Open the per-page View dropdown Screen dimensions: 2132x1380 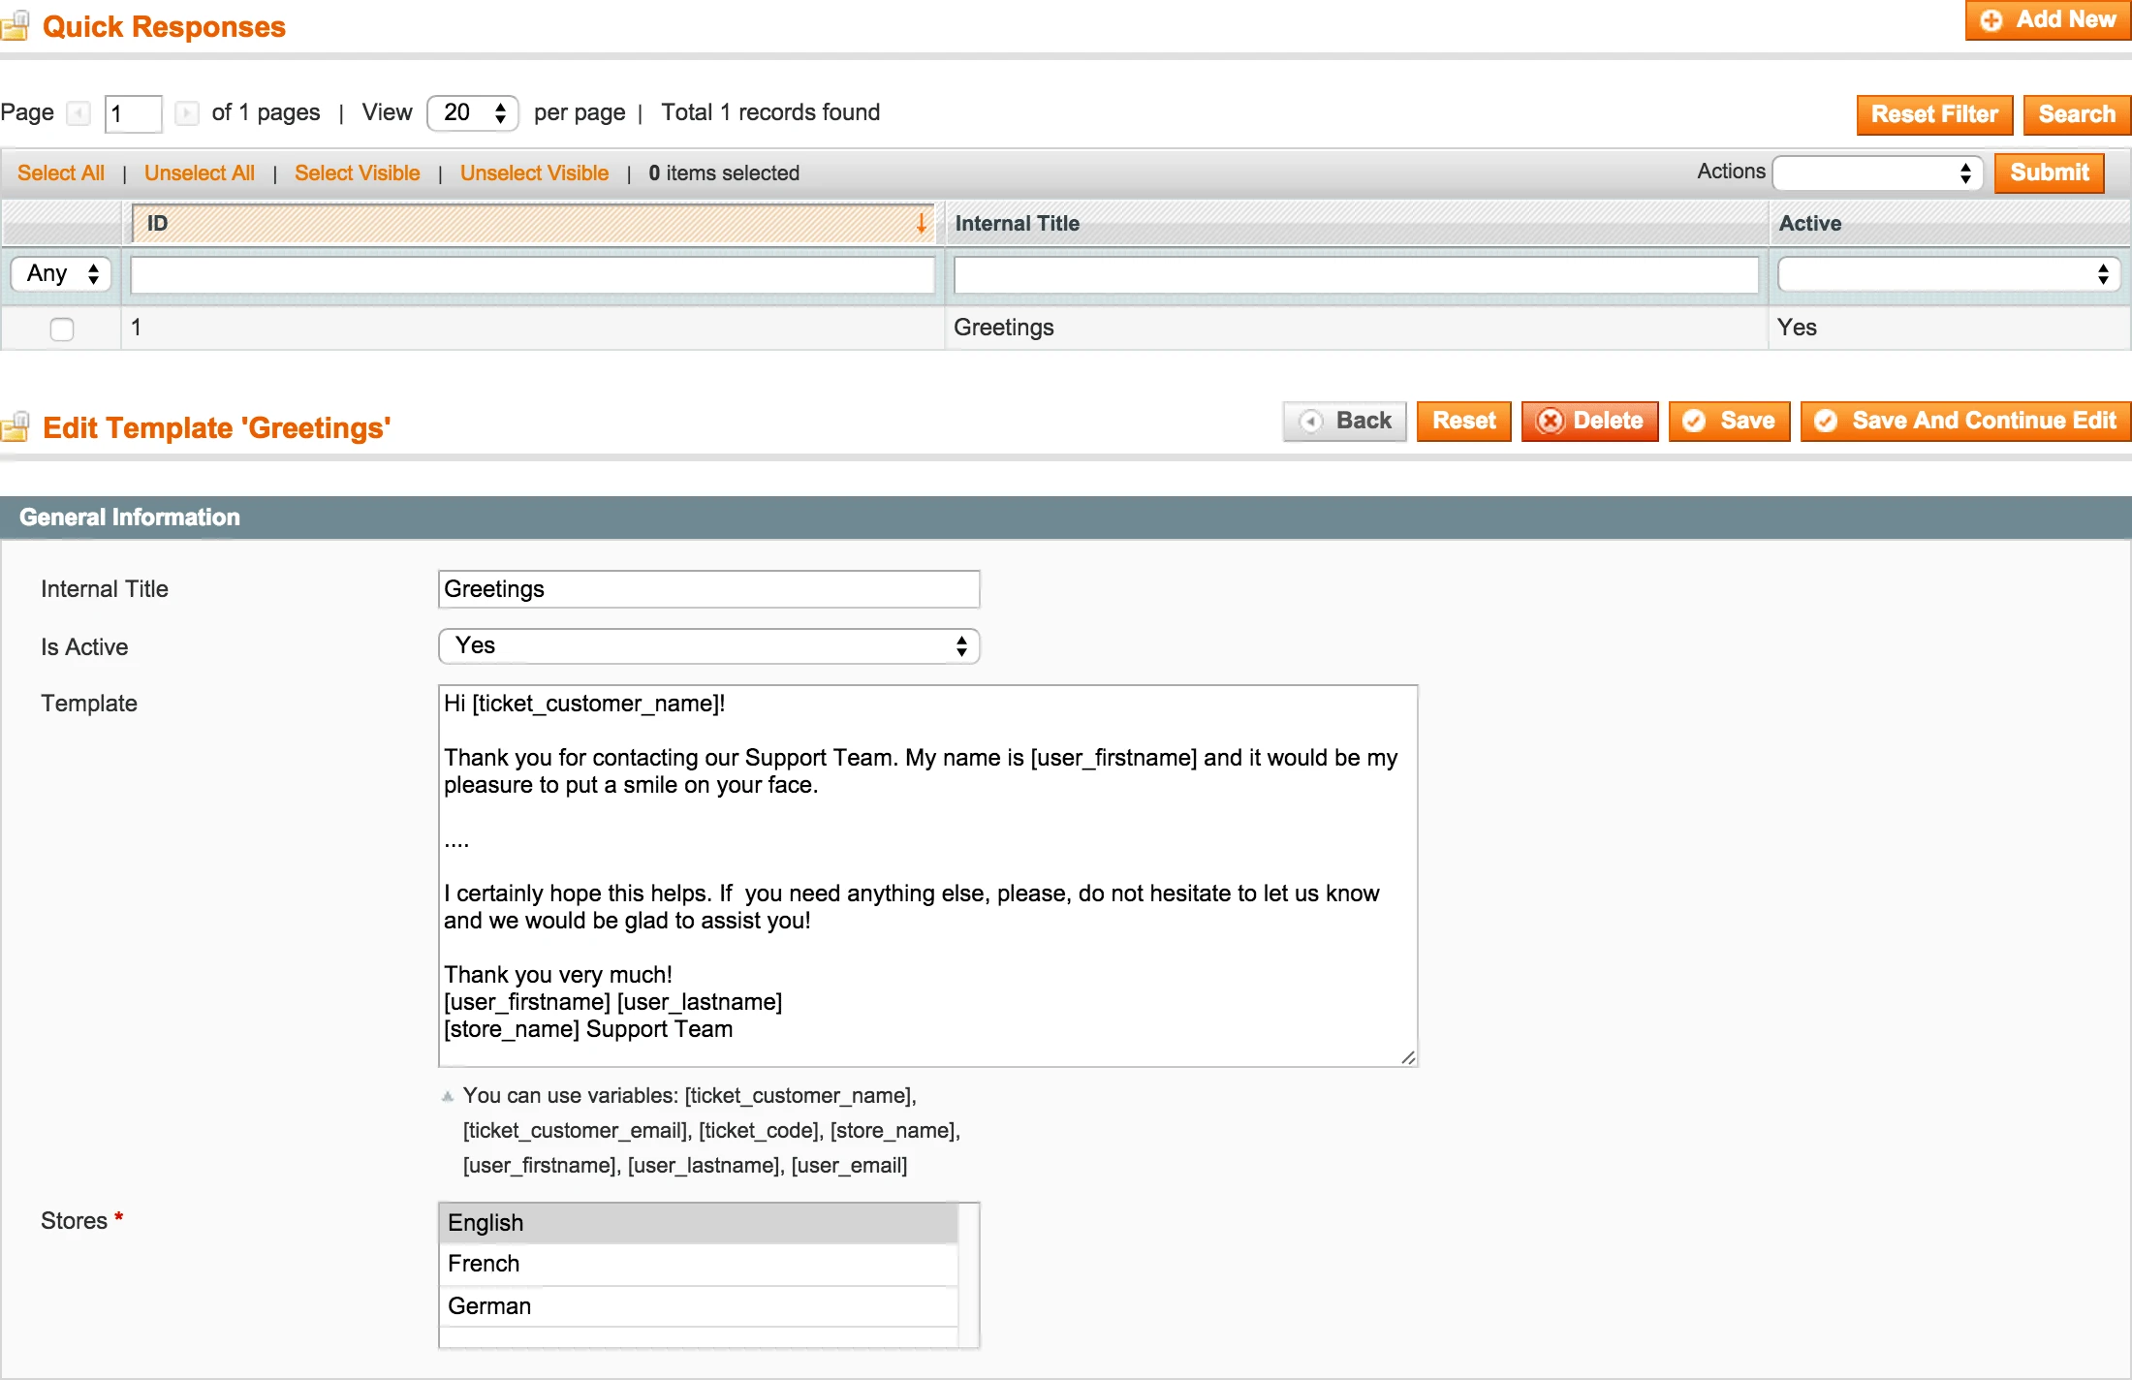coord(472,112)
